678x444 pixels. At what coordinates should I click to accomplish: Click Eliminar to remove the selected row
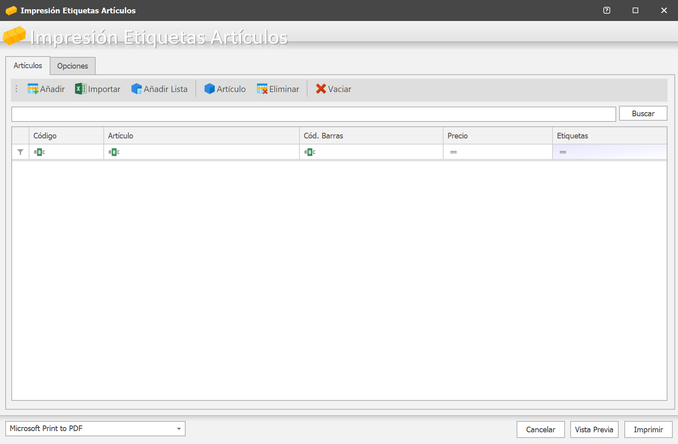[x=278, y=89]
